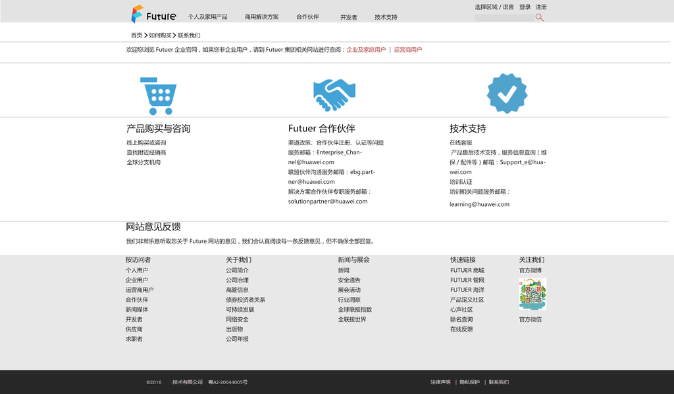Screen dimensions: 674x394
Task: Open 高管信息 footer link
Action: pyautogui.click(x=237, y=290)
